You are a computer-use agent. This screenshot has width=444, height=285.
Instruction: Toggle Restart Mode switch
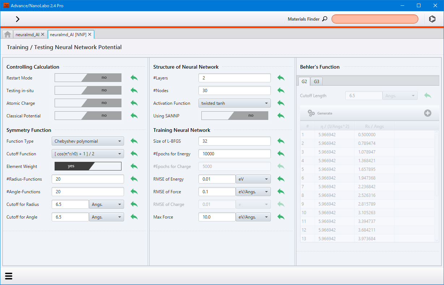click(x=88, y=78)
